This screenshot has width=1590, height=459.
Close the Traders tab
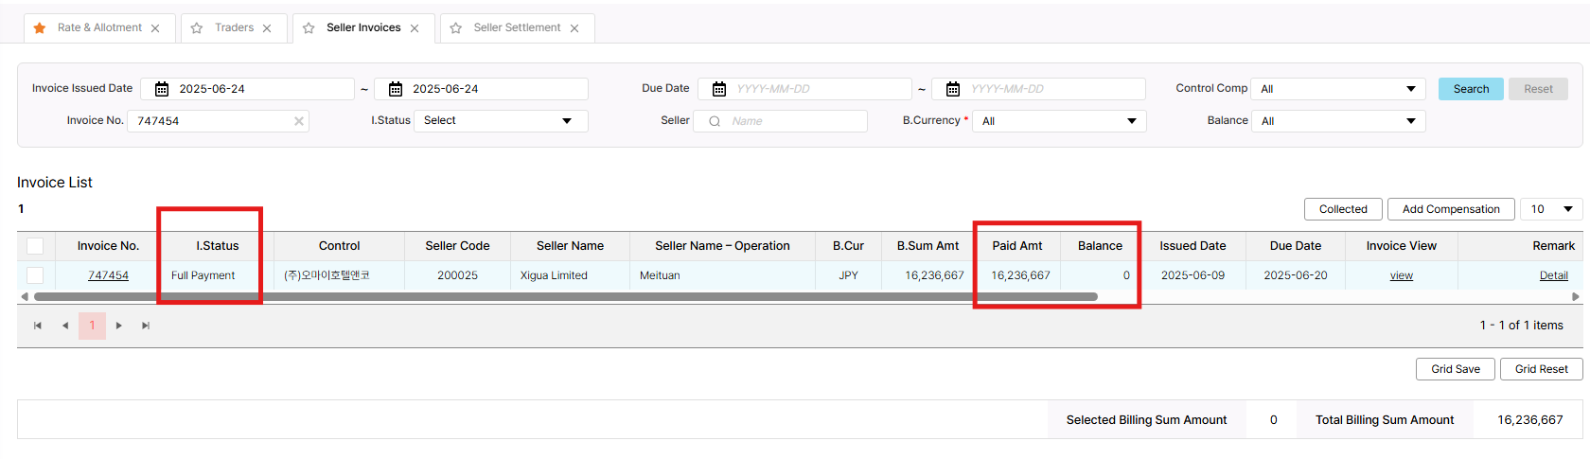267,28
